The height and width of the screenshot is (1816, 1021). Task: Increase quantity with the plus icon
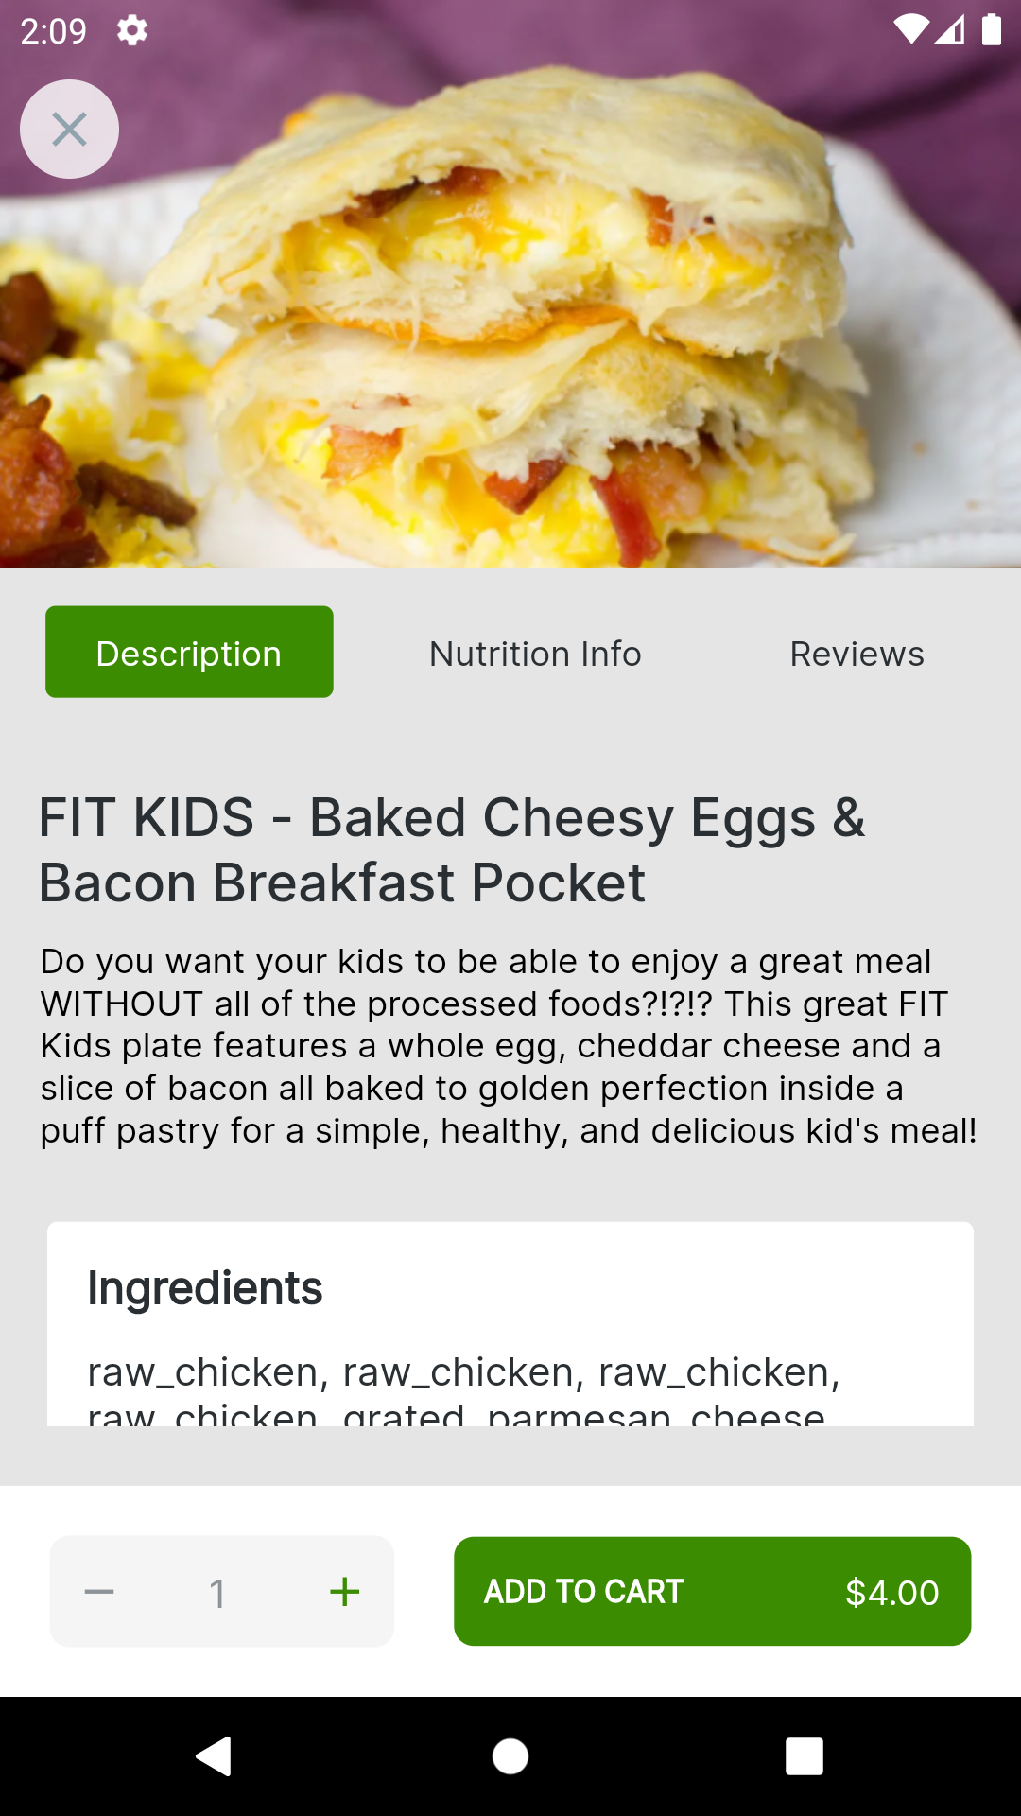[x=345, y=1592]
